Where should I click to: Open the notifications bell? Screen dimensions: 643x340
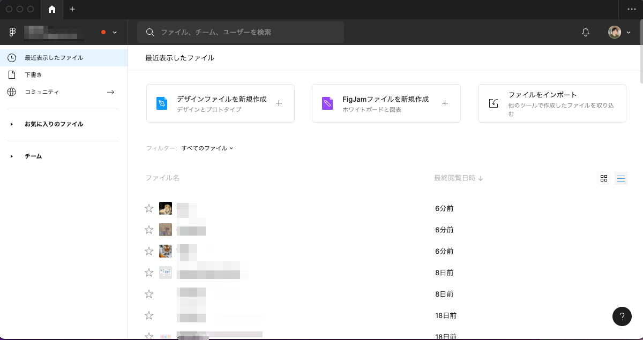point(585,32)
